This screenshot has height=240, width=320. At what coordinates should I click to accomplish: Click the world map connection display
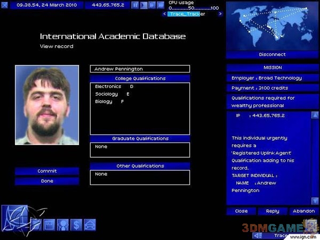coord(272,26)
